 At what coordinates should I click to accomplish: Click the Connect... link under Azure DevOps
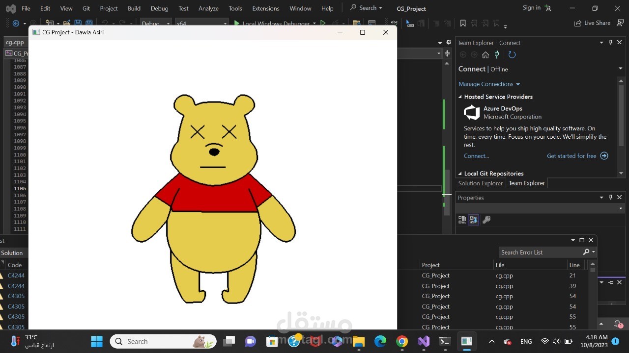476,156
